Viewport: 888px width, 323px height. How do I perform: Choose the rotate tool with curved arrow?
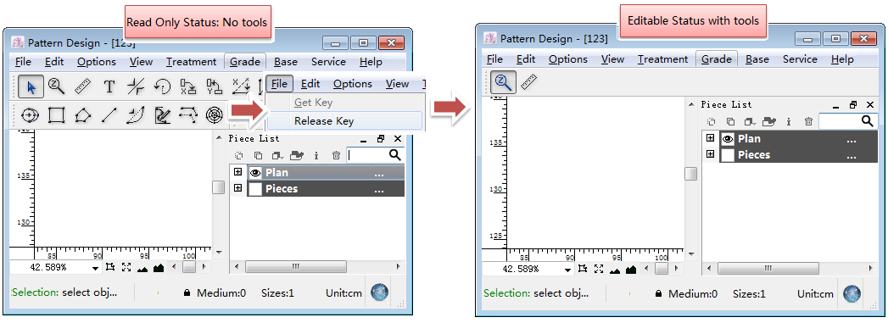162,86
